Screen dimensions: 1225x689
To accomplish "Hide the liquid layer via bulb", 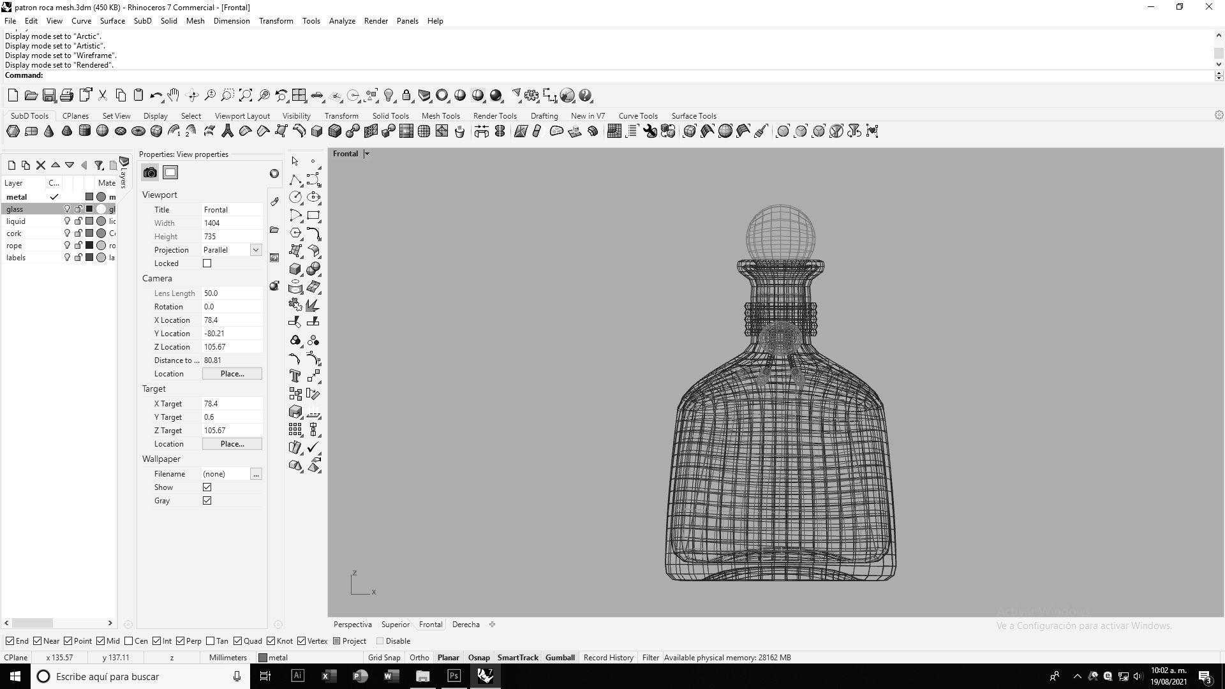I will coord(67,221).
